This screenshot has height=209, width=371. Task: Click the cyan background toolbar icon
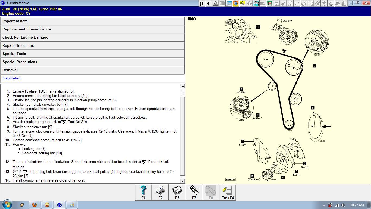(256, 4)
